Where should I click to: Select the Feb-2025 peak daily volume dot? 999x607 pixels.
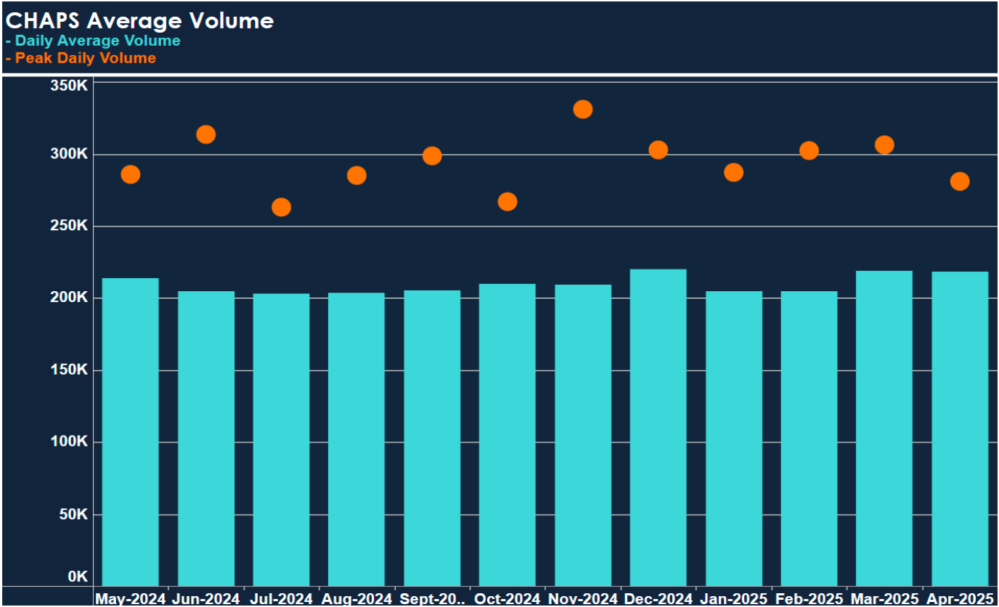[810, 150]
